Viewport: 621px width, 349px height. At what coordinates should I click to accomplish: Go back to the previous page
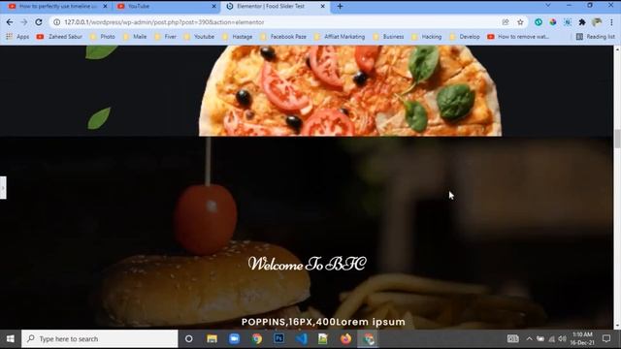(10, 22)
